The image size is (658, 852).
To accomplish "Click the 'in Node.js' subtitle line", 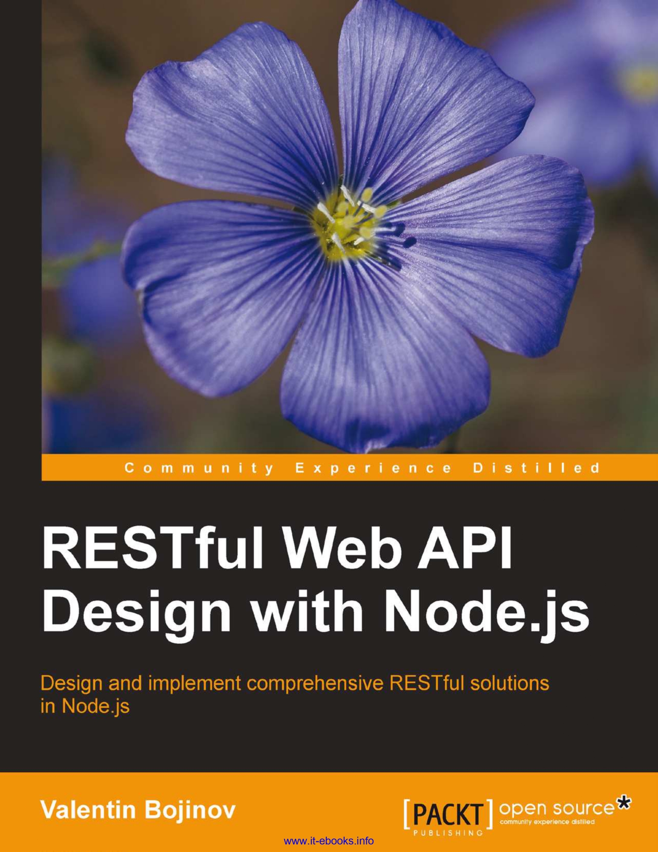I will (x=85, y=707).
